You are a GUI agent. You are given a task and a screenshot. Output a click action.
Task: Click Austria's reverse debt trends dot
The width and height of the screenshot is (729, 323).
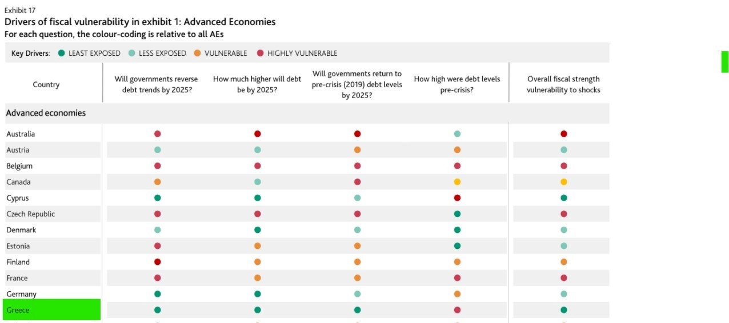click(x=158, y=150)
